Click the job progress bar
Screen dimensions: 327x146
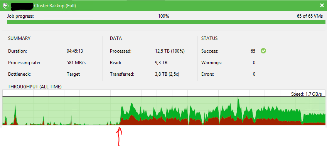(x=166, y=22)
